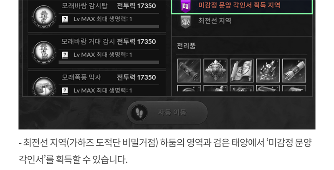Click the question-mark book icon under 모래바람 거대 감시
The image size is (334, 170).
[x=65, y=55]
